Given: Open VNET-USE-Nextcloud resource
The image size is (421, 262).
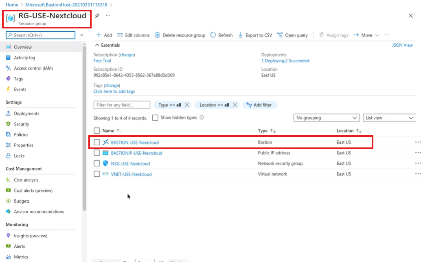Looking at the screenshot, I should [x=131, y=174].
